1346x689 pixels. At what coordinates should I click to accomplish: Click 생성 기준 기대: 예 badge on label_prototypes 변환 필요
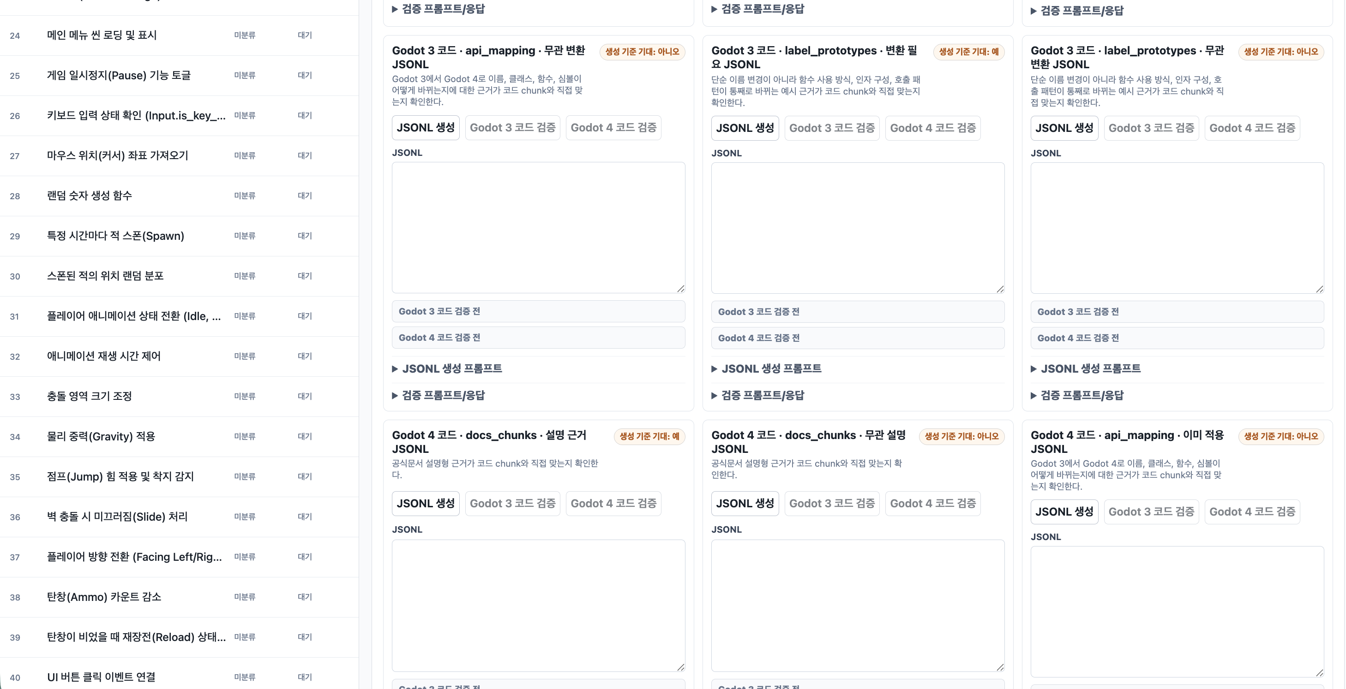point(968,52)
